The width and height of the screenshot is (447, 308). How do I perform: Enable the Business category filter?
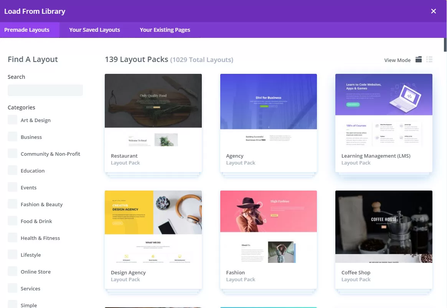tap(12, 137)
